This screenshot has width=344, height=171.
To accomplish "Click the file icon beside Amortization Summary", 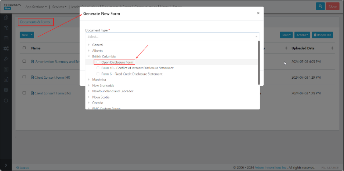I will tap(33, 62).
